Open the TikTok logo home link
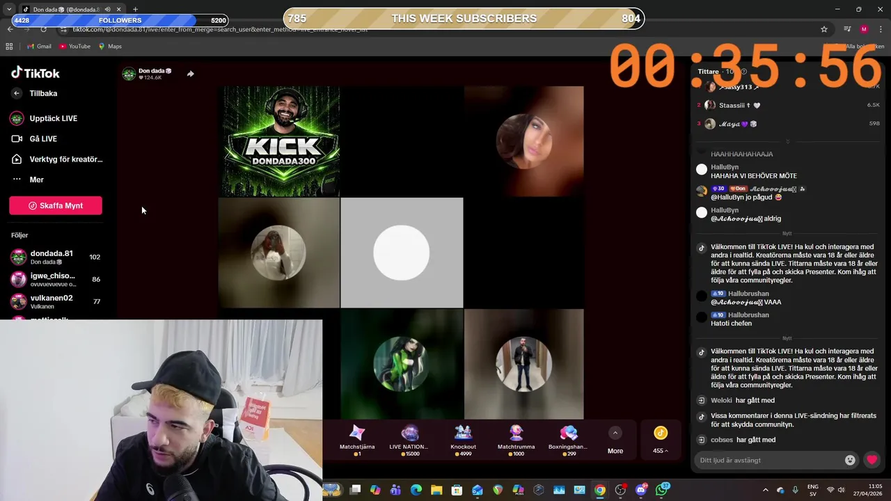This screenshot has width=891, height=501. [36, 73]
